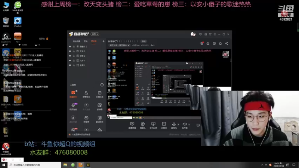
Task: Toggle the lock on the 全屏 1 layer
Action: point(74,65)
